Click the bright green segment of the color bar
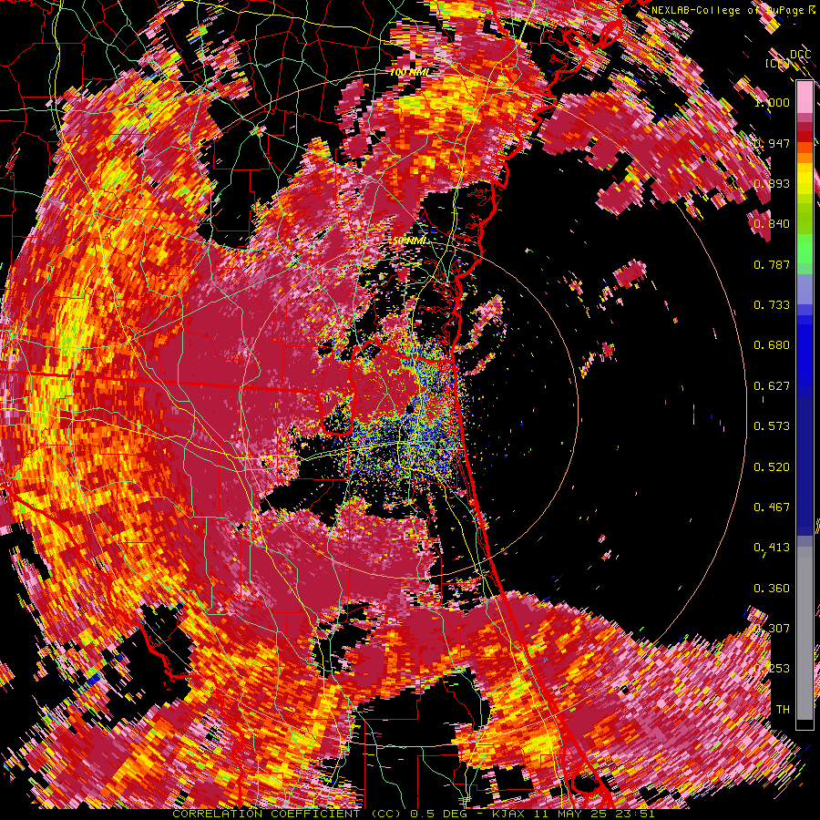 tap(805, 249)
